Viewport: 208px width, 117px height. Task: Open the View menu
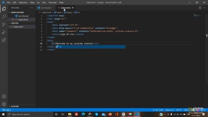coord(32,3)
